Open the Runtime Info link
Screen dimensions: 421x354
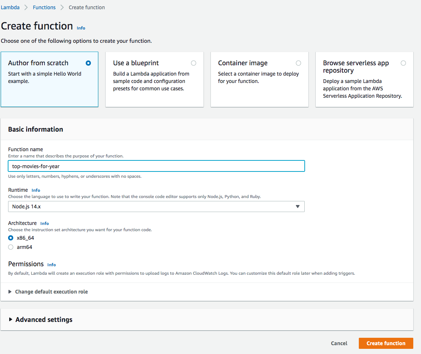[36, 190]
